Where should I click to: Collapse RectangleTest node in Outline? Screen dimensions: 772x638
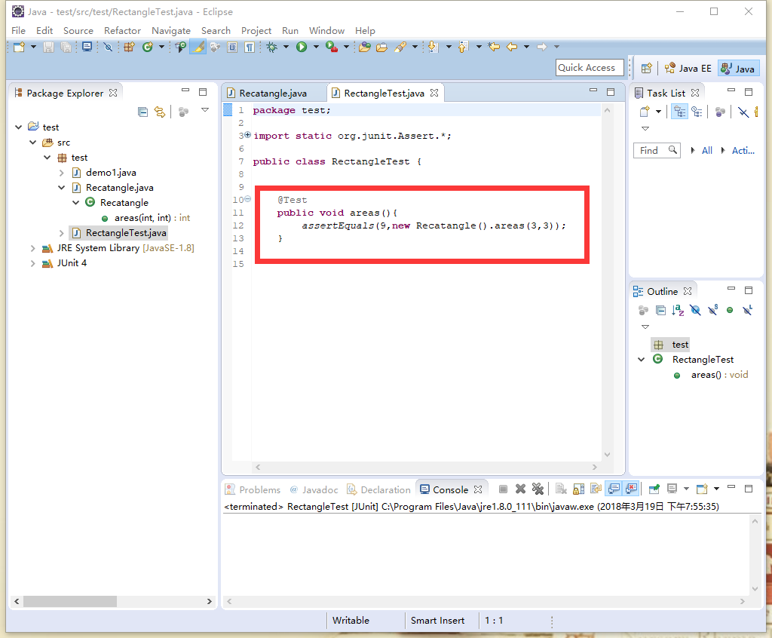point(641,360)
